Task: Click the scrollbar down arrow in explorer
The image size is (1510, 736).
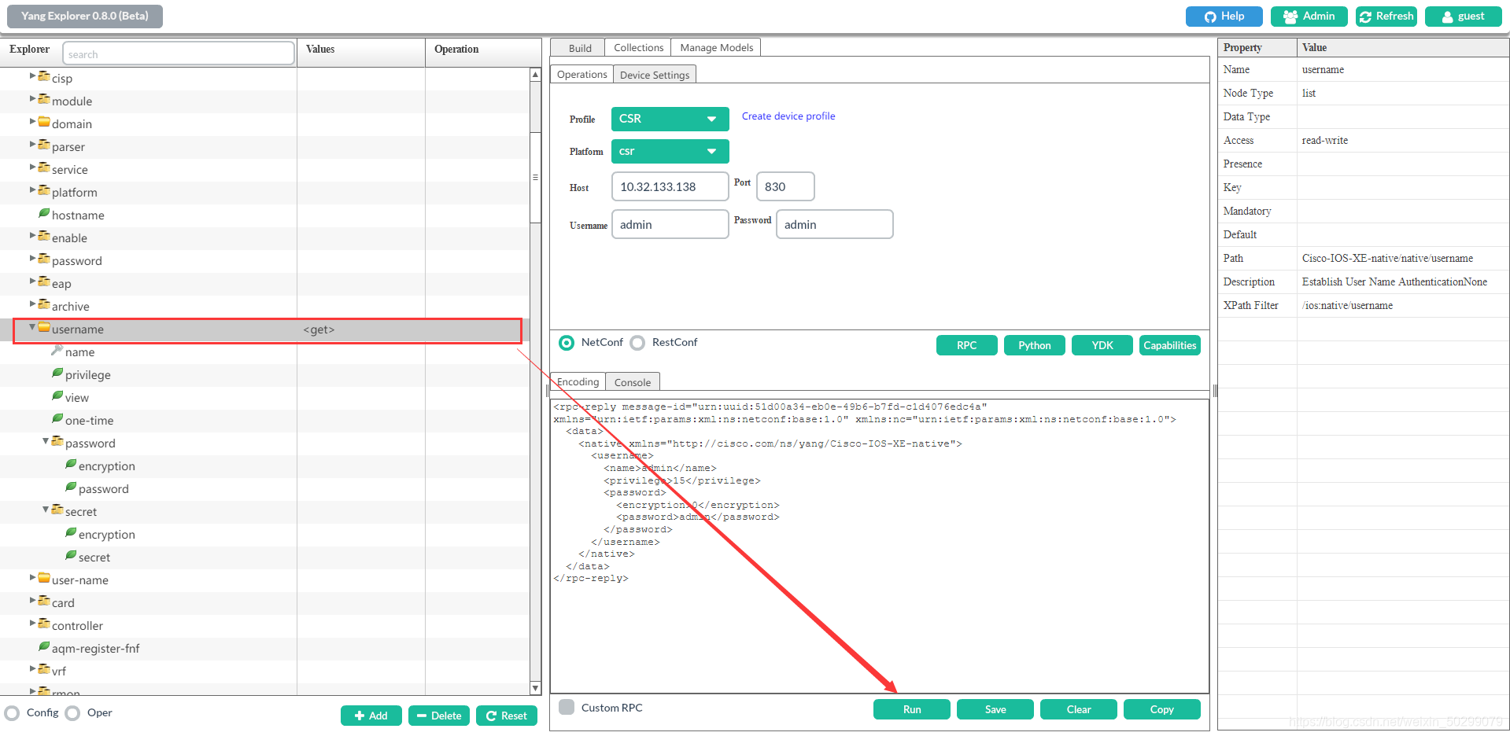Action: [536, 688]
